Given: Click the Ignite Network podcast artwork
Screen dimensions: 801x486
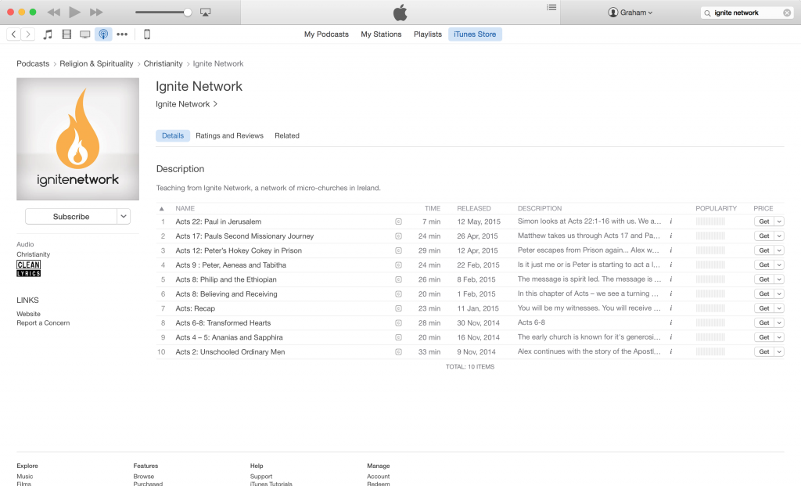Looking at the screenshot, I should (77, 139).
